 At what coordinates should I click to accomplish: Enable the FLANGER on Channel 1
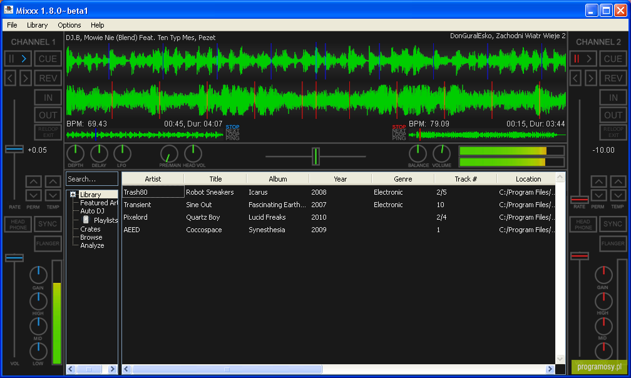coord(48,243)
